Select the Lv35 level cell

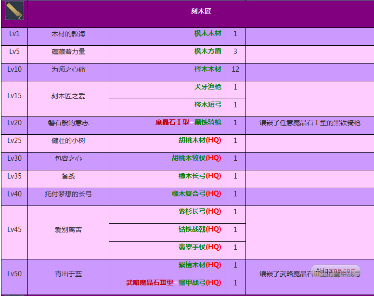(14, 179)
